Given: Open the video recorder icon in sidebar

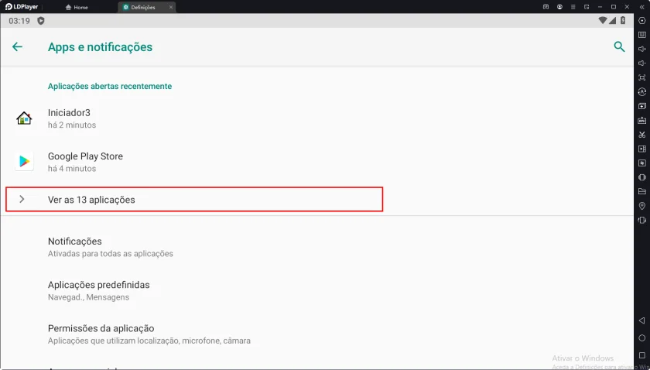Looking at the screenshot, I should (x=642, y=149).
